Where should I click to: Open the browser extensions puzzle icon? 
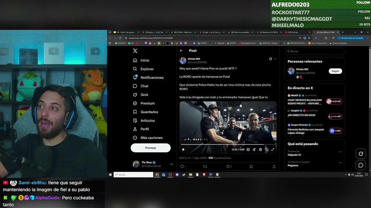click(x=326, y=38)
